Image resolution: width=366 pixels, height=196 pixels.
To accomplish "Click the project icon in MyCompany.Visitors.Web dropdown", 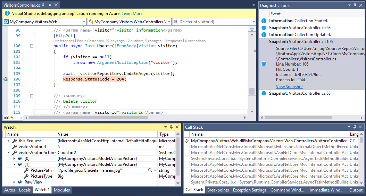I will [6, 22].
